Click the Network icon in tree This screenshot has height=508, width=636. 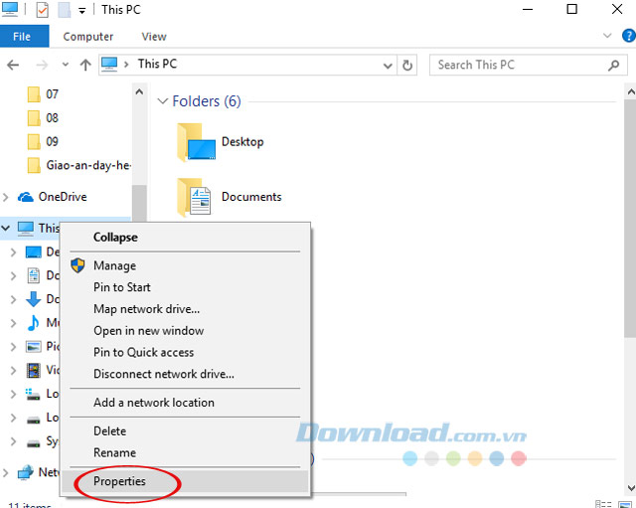coord(26,472)
